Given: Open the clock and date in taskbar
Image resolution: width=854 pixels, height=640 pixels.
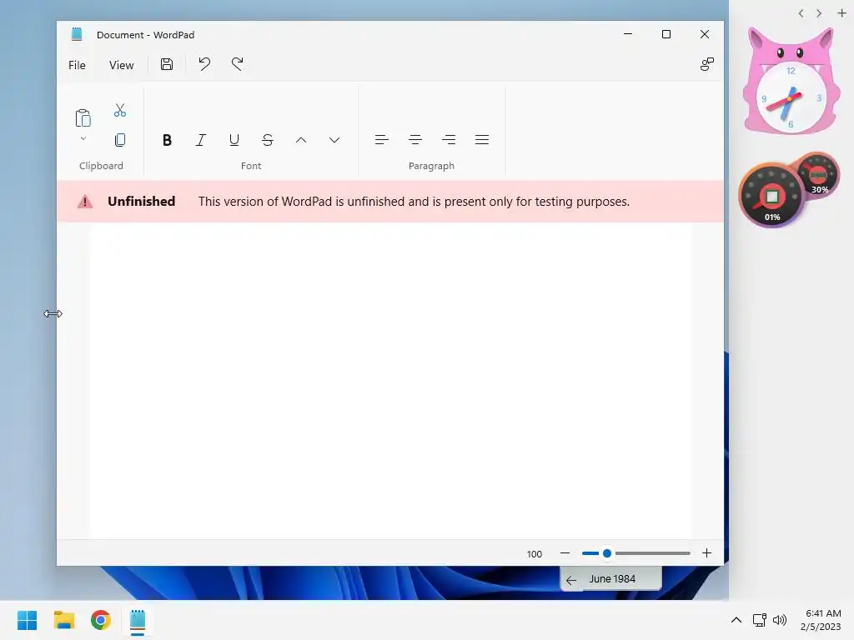Looking at the screenshot, I should coord(821,620).
